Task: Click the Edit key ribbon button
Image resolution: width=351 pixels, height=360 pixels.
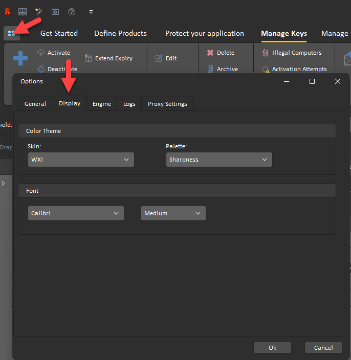Action: pos(166,58)
